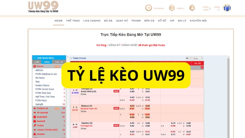Select the HOME menu item

tap(58, 21)
